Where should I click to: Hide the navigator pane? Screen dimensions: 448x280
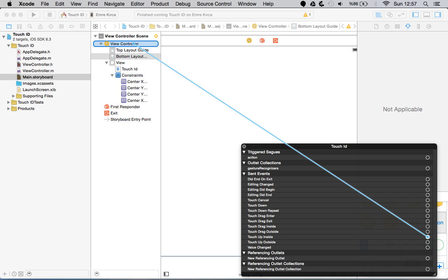(x=415, y=15)
